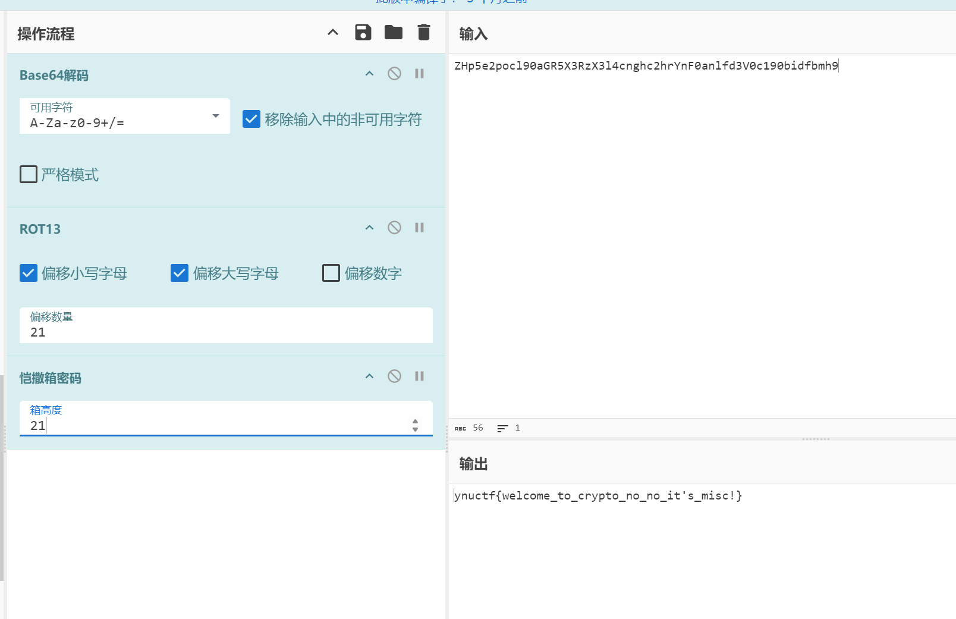Image resolution: width=956 pixels, height=619 pixels.
Task: Uncheck 偏移小写字母 option
Action: (29, 273)
